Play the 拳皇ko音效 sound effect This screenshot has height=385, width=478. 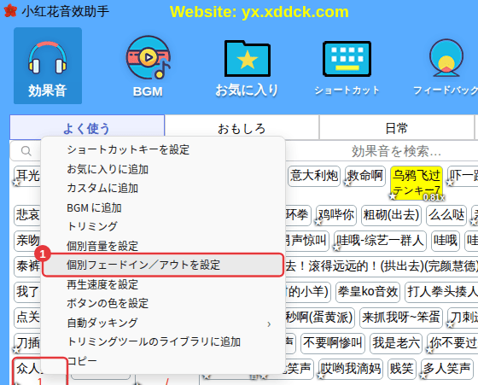pos(368,292)
